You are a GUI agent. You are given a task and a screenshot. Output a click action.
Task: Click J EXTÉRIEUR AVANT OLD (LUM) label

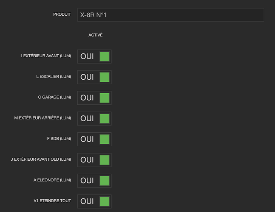coord(41,159)
